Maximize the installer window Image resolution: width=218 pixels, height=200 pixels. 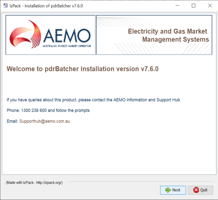[194, 6]
